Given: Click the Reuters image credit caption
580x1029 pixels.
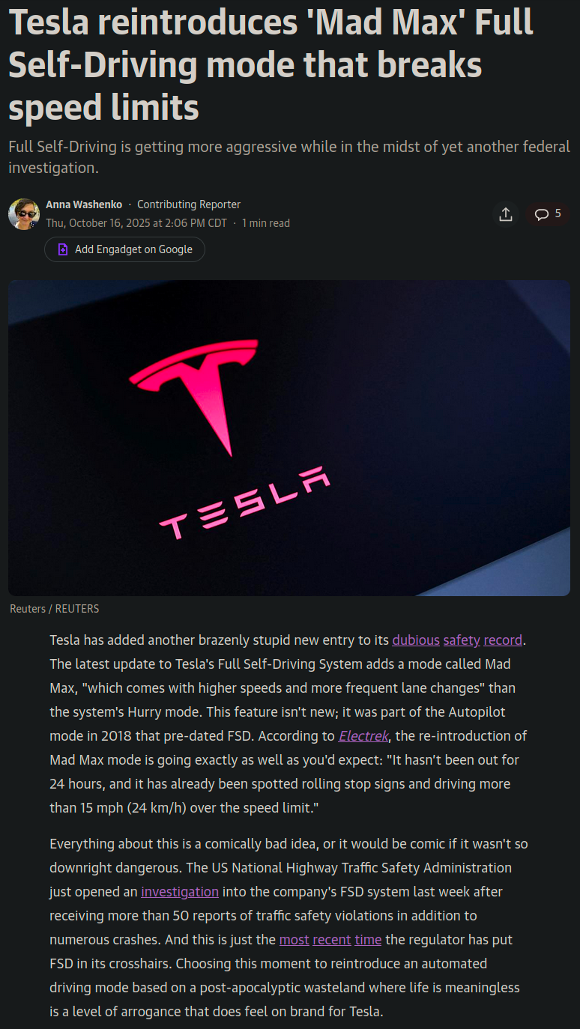Looking at the screenshot, I should (55, 609).
